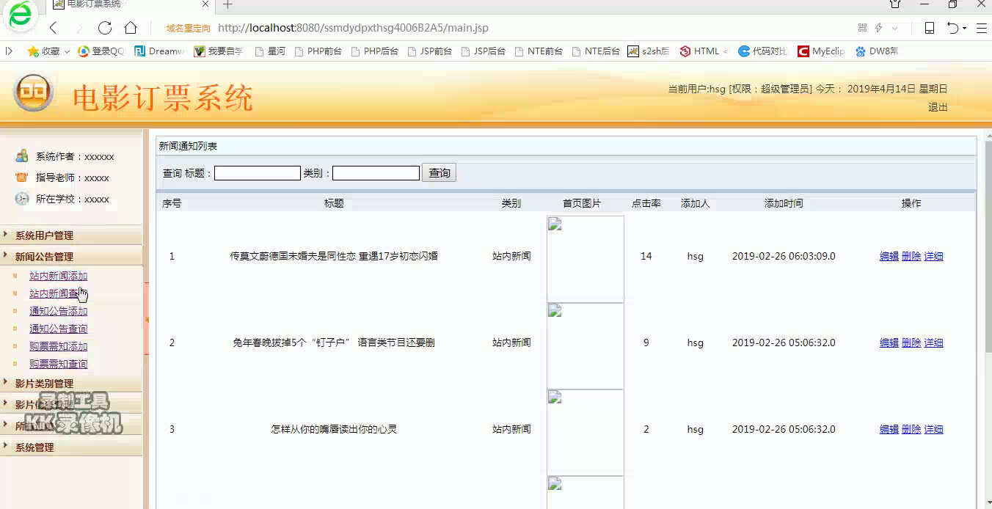Click the broken image thumbnail in row 2
The image size is (992, 509).
click(586, 345)
